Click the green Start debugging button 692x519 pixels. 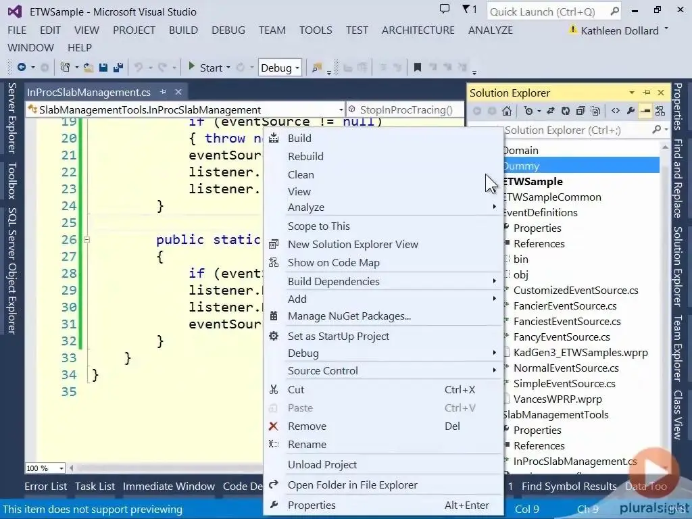point(191,67)
